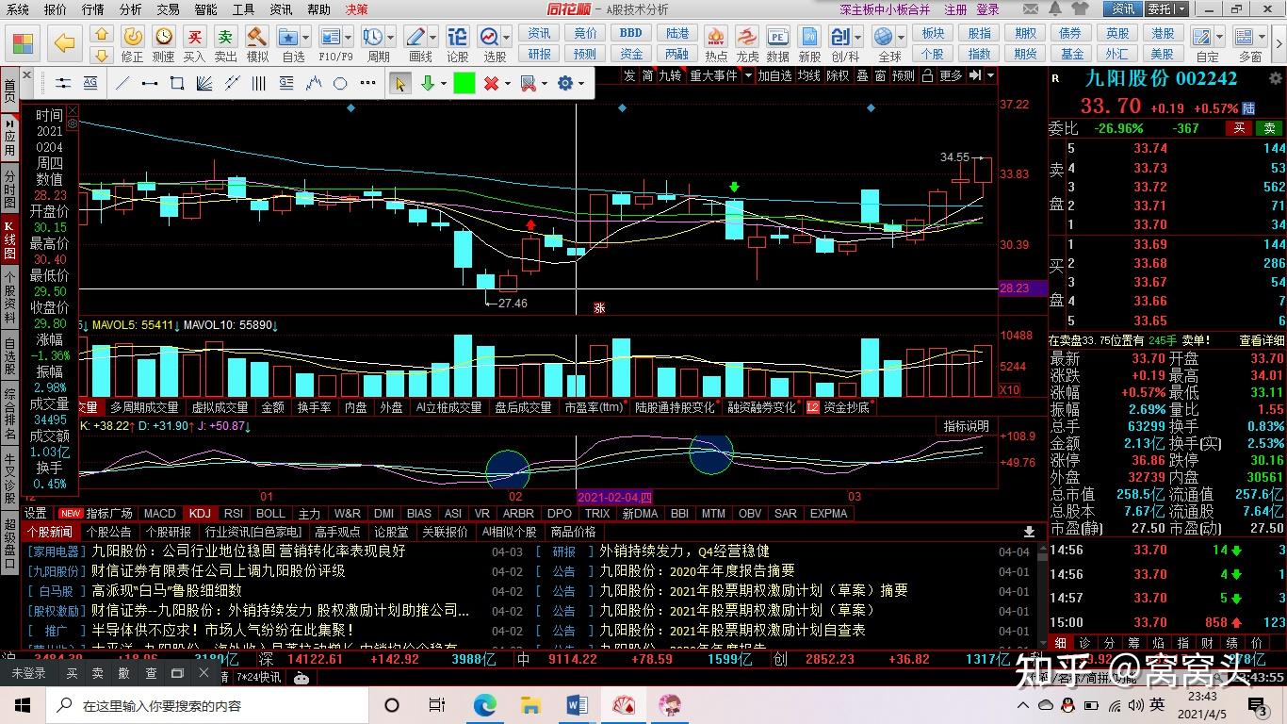Click the 登录 login link in title bar
Viewport: 1287px width, 724px height.
[x=988, y=9]
